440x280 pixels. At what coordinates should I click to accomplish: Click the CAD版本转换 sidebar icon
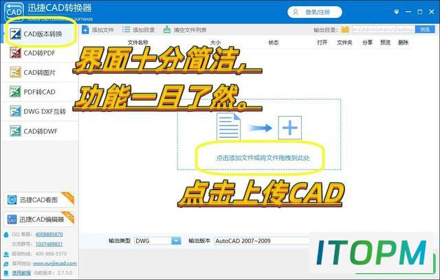[x=15, y=34]
